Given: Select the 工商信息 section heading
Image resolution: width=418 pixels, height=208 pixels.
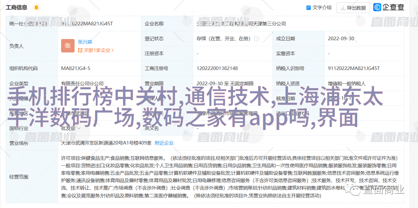Looking at the screenshot, I should [17, 7].
